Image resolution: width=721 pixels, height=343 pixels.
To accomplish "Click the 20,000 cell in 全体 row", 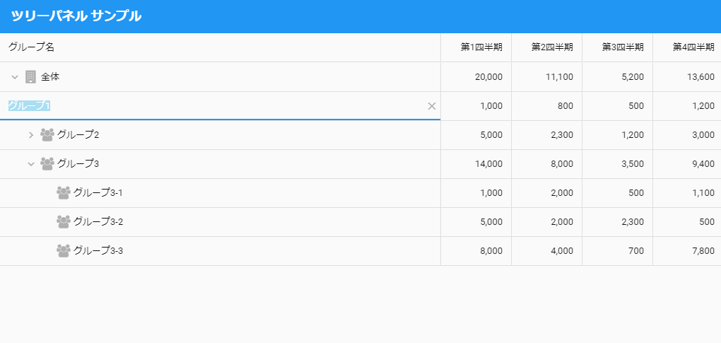I will pos(476,77).
